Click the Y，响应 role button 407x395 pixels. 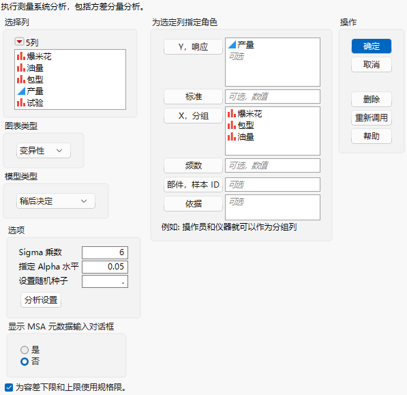point(193,47)
